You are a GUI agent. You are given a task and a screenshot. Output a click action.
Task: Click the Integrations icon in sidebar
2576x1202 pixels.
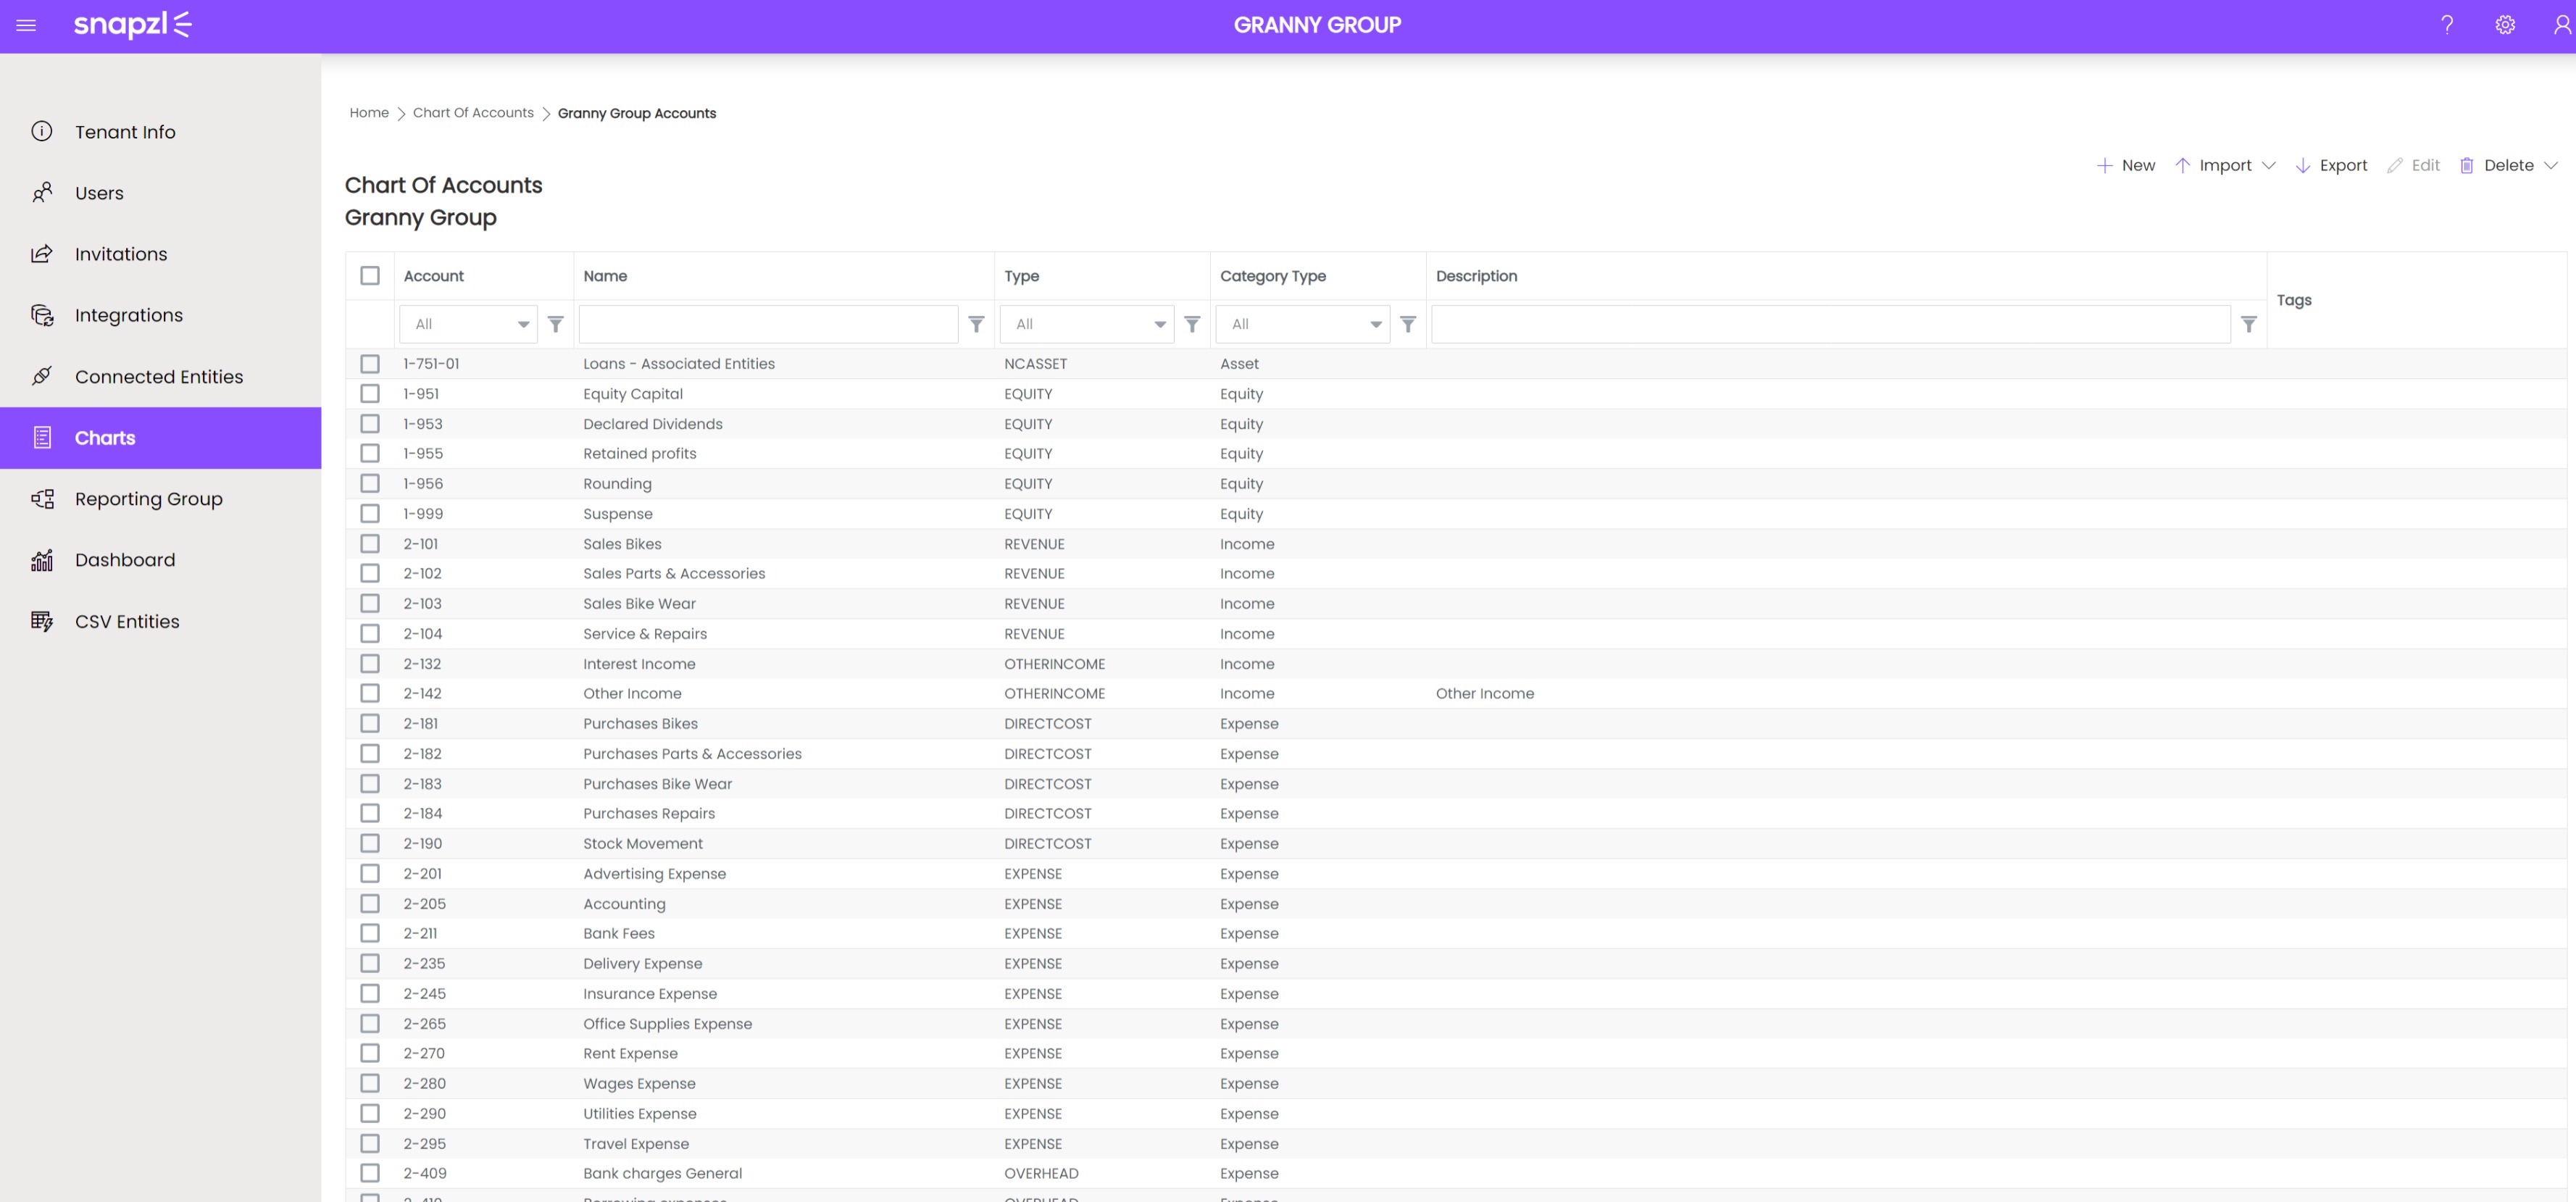[43, 315]
